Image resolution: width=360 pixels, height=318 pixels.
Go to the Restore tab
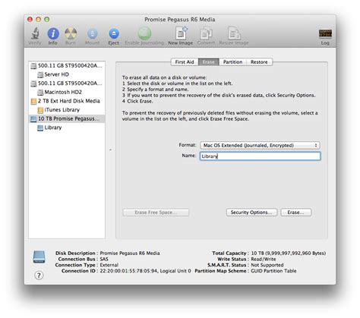[x=259, y=62]
